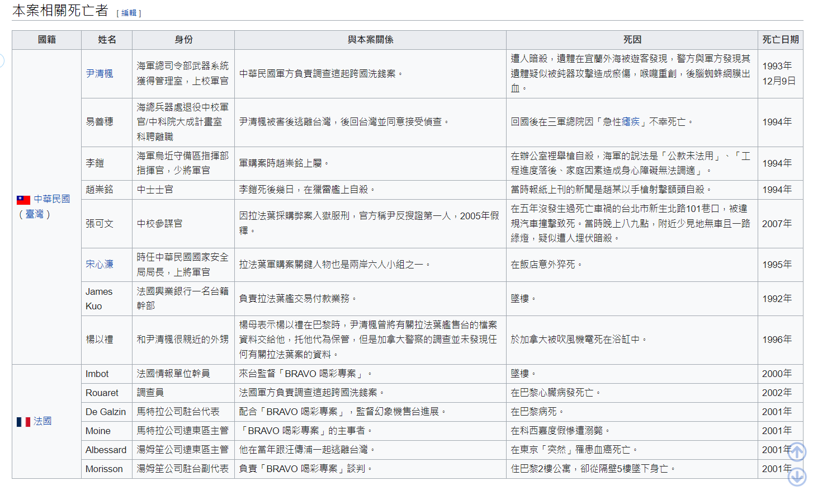
Task: Click the relation cell 李鎧死後幾日，在獵雷艦上自殺
Action: [370, 190]
